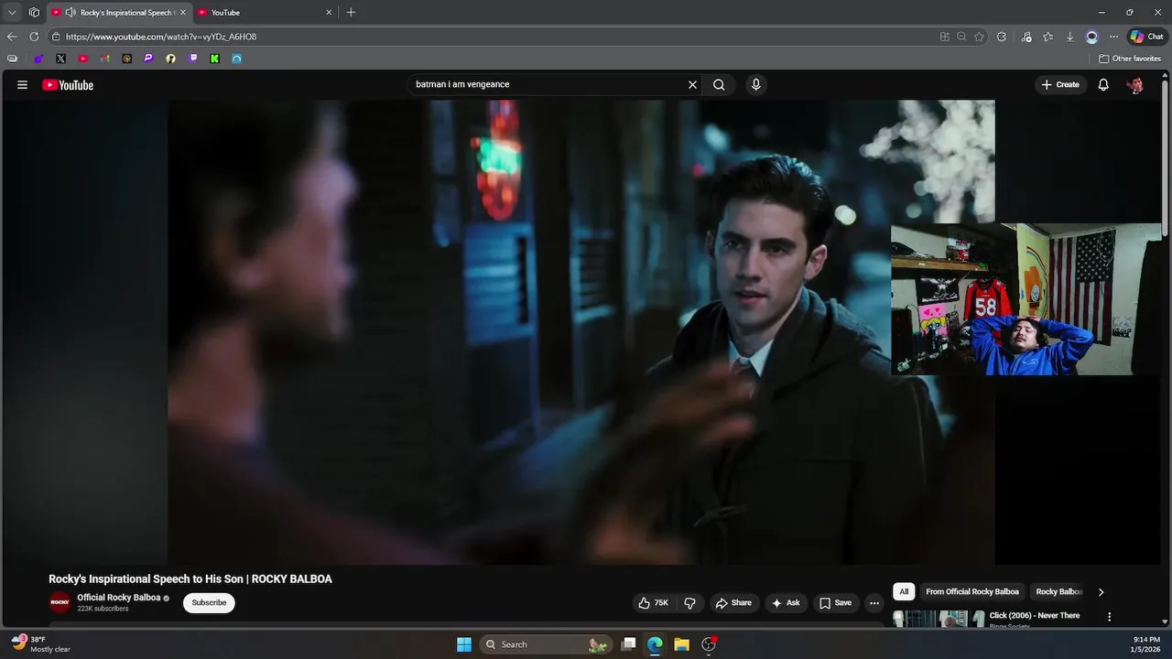
Task: Open the Create menu
Action: [1060, 84]
